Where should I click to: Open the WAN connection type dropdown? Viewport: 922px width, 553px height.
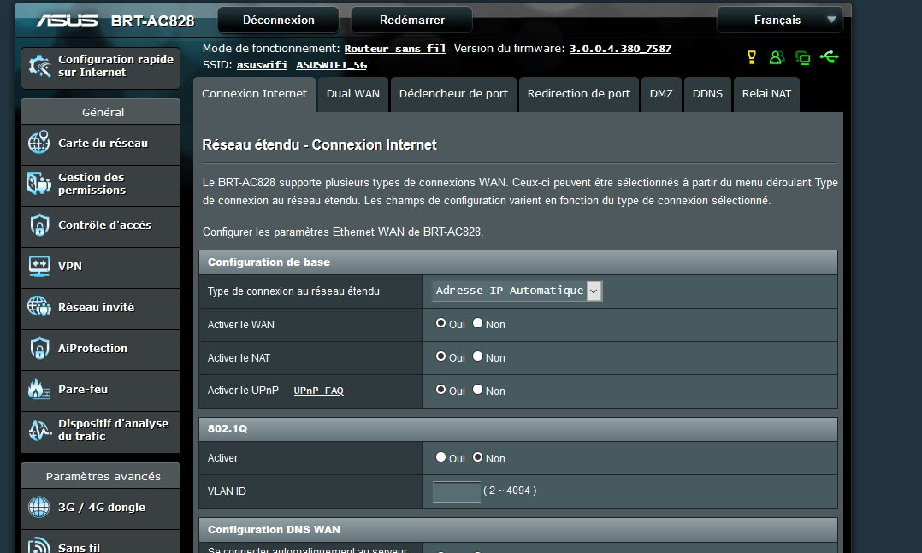517,291
